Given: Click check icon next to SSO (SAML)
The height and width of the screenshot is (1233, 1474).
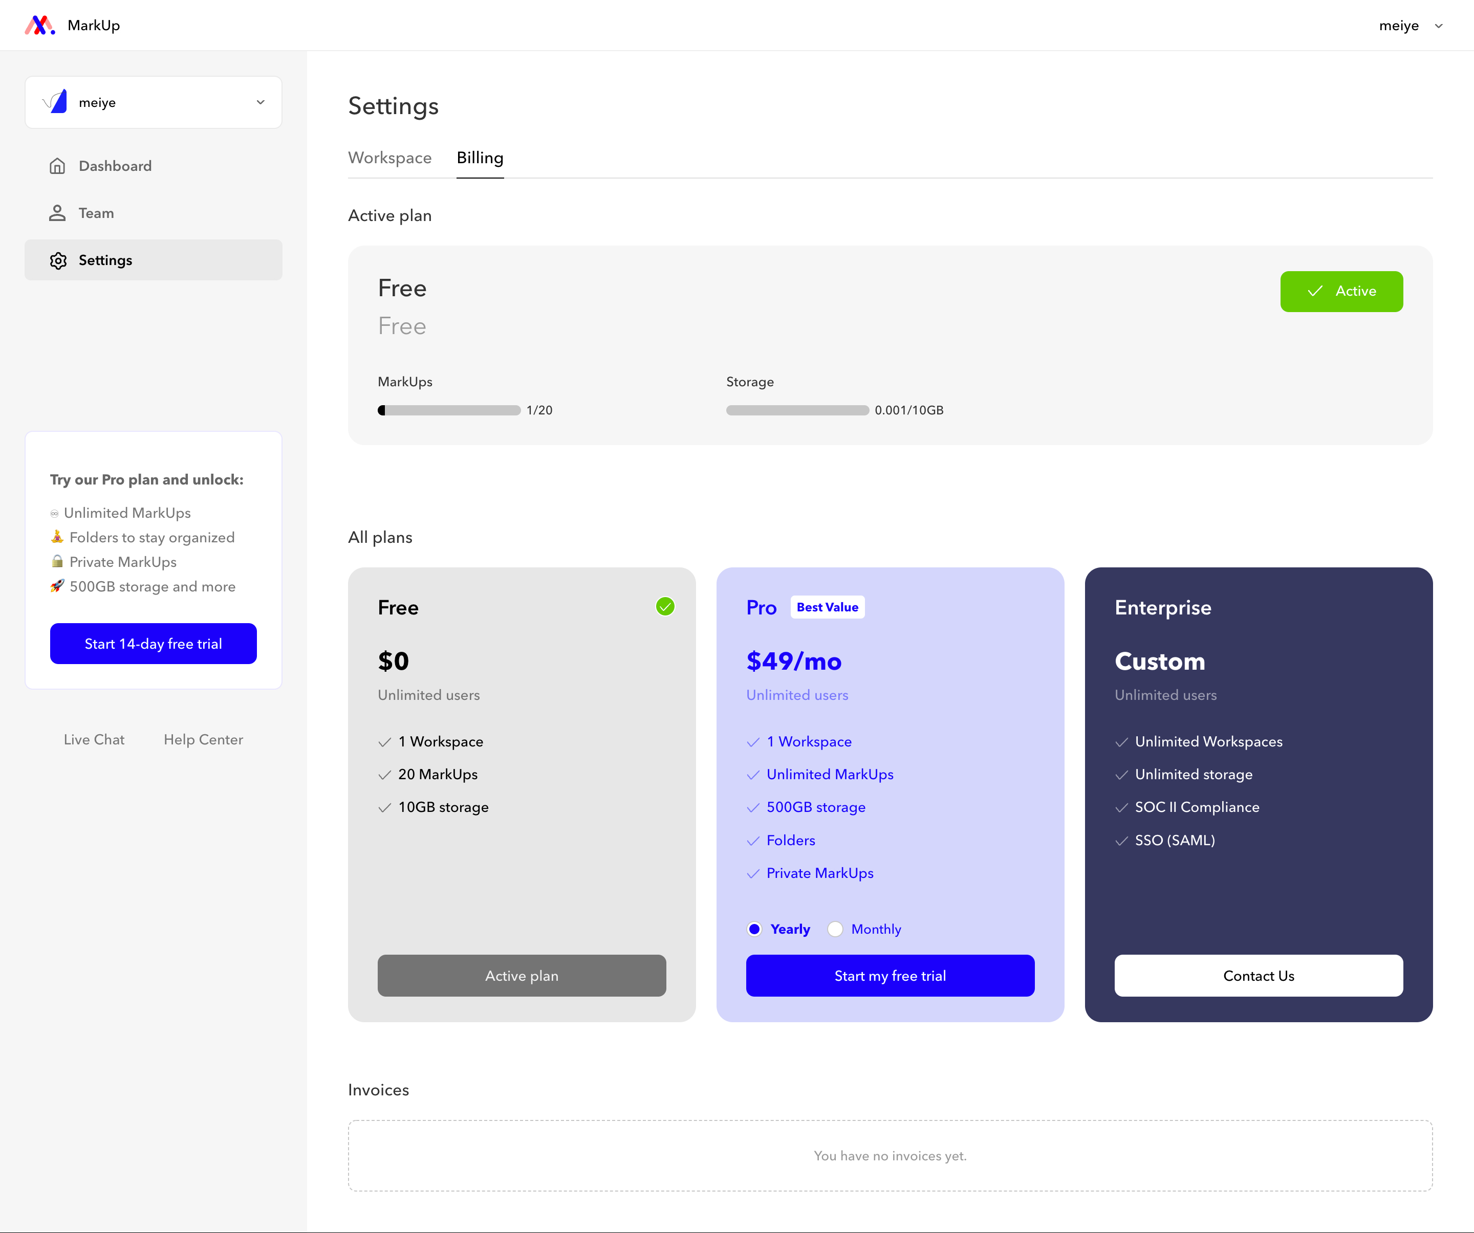Looking at the screenshot, I should click(1122, 841).
